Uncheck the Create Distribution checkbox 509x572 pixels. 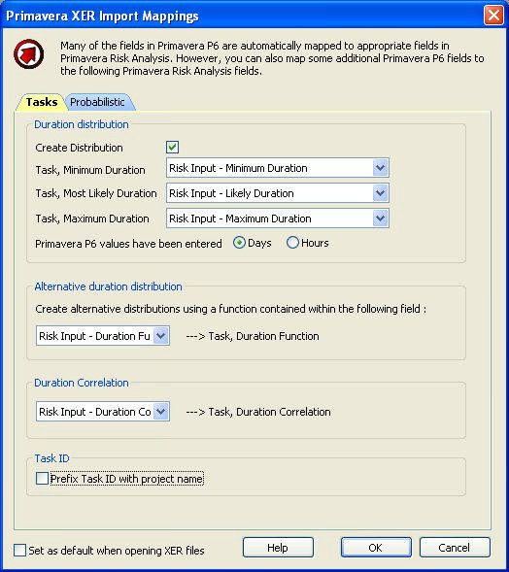[x=172, y=148]
